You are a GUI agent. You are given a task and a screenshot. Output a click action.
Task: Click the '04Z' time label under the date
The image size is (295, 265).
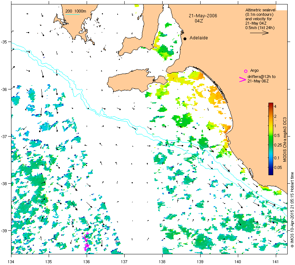(x=199, y=21)
